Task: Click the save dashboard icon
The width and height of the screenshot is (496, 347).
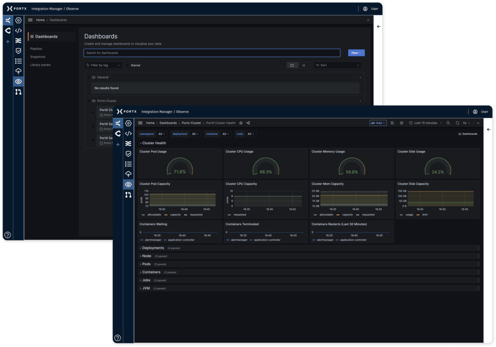Action: pos(392,123)
